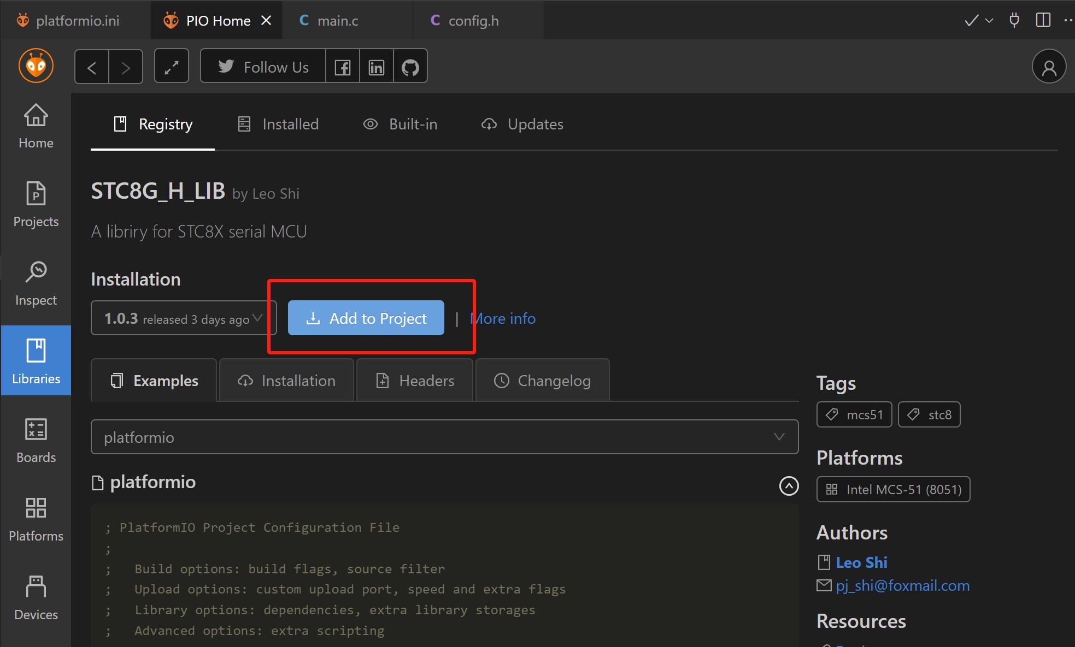Navigate back with the left arrow
The image size is (1075, 647).
coord(92,67)
